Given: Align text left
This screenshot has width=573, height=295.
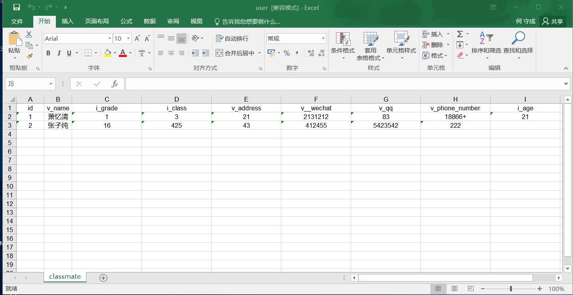Looking at the screenshot, I should pos(160,53).
